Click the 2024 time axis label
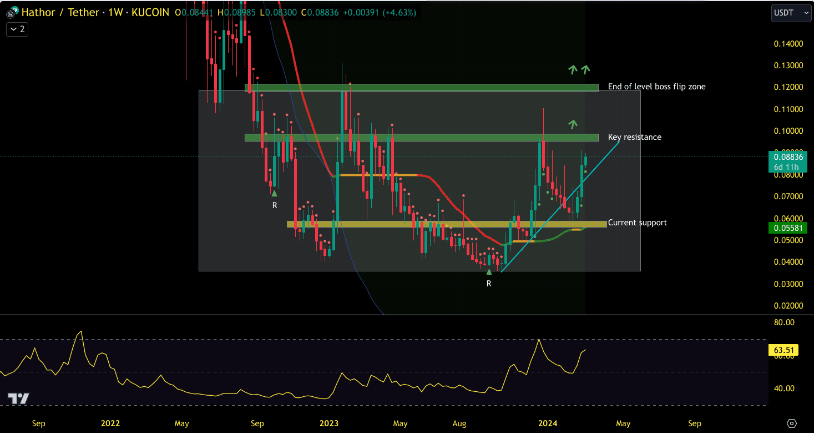This screenshot has height=434, width=814. 548,423
